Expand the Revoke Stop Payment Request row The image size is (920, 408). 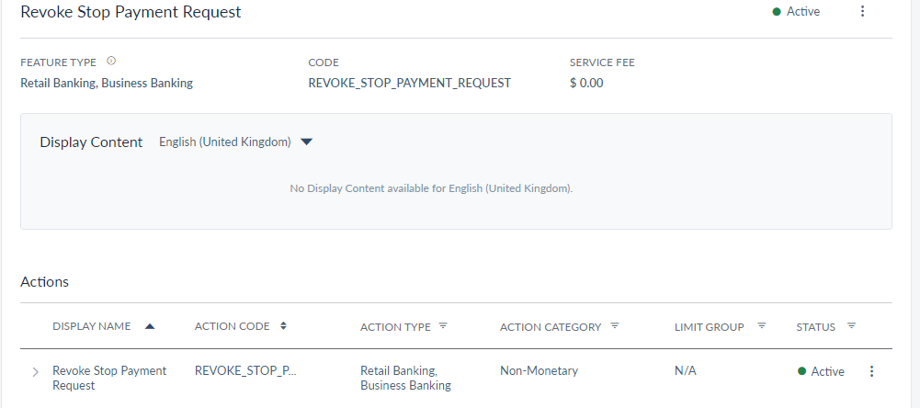tap(35, 371)
